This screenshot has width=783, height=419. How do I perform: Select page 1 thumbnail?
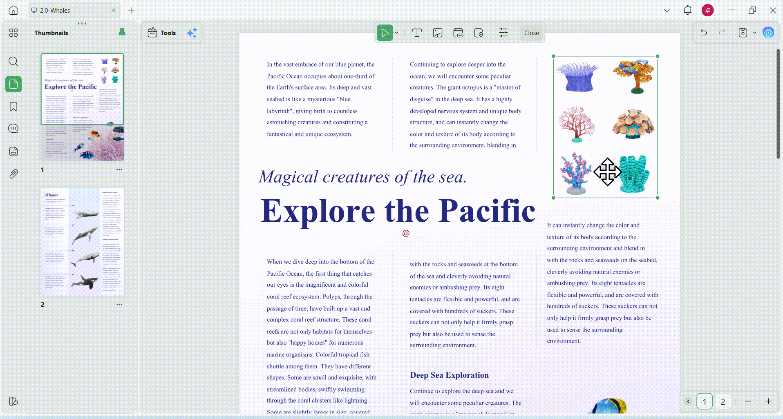click(x=82, y=107)
